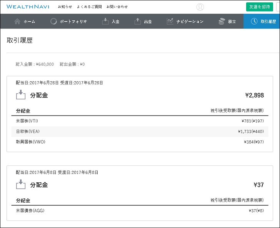Click the 総入金額 ¥640,000 text
The image size is (280, 228).
(35, 64)
